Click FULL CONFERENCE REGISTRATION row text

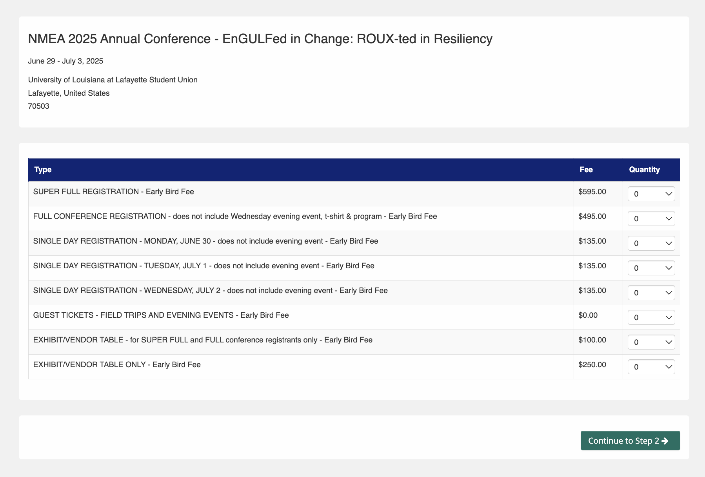(x=235, y=217)
